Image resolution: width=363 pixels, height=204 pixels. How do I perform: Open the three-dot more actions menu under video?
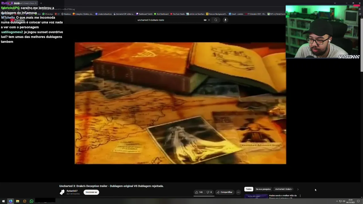(x=238, y=192)
